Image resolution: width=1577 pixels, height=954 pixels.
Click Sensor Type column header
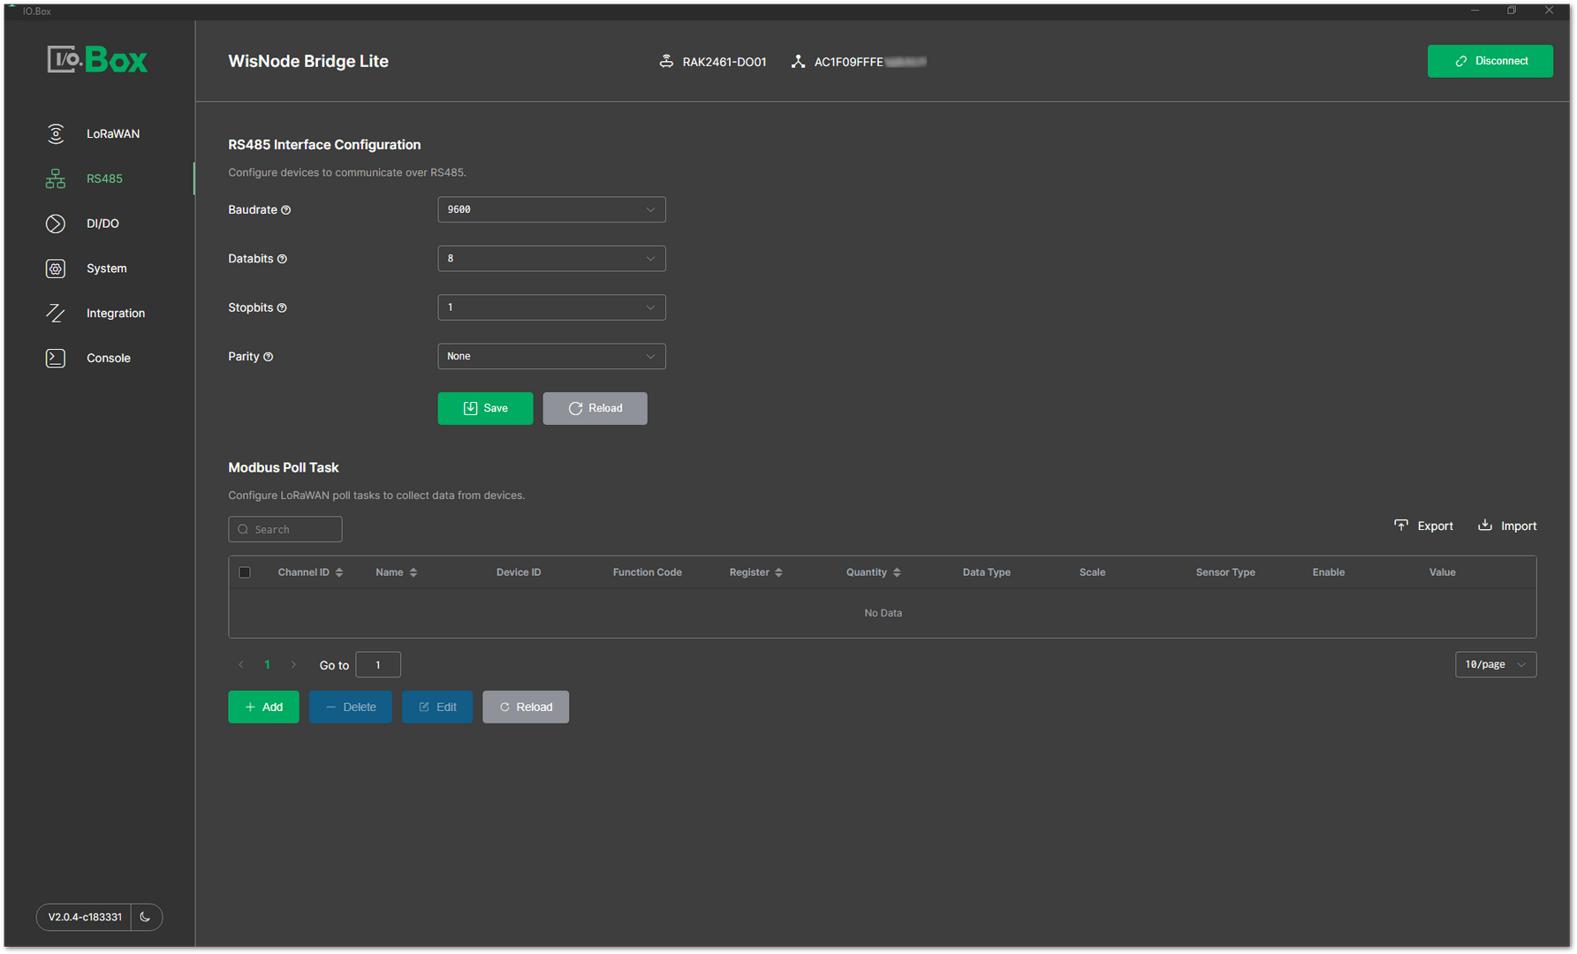(x=1225, y=572)
